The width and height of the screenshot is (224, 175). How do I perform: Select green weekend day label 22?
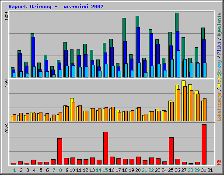151,170
